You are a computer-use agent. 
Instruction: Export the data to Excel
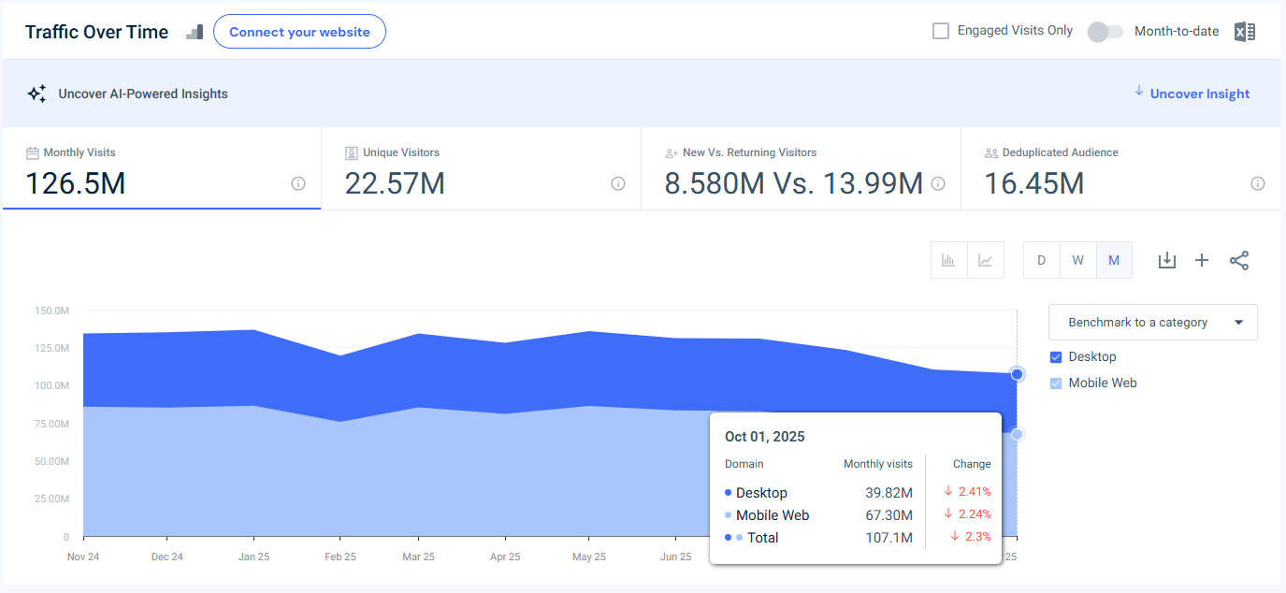click(1244, 31)
